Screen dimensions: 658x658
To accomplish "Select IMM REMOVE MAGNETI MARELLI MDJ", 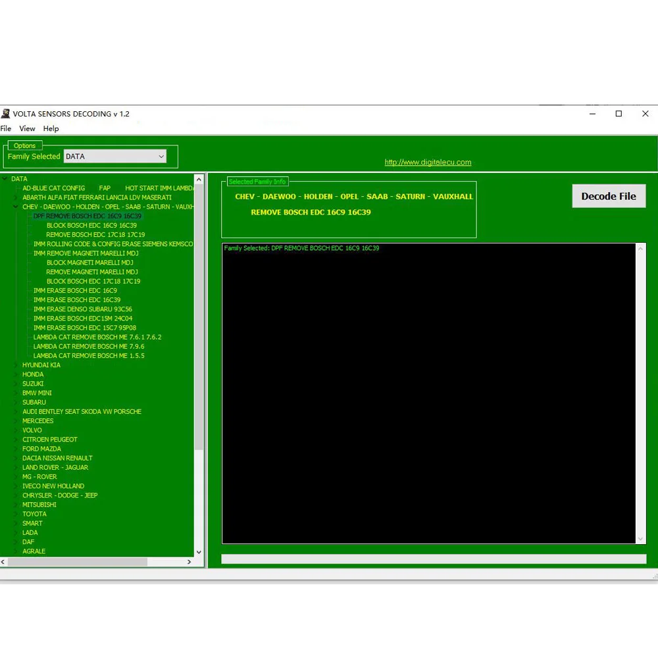I will 86,253.
